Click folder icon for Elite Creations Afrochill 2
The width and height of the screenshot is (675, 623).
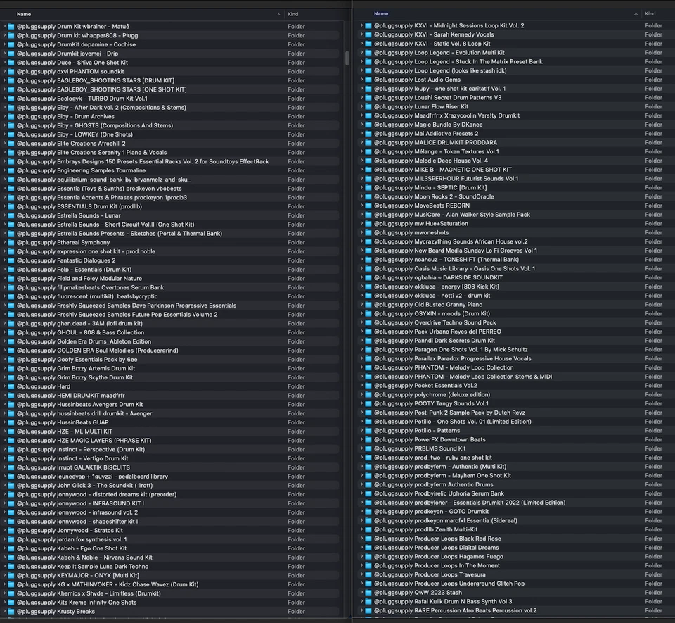(x=11, y=144)
